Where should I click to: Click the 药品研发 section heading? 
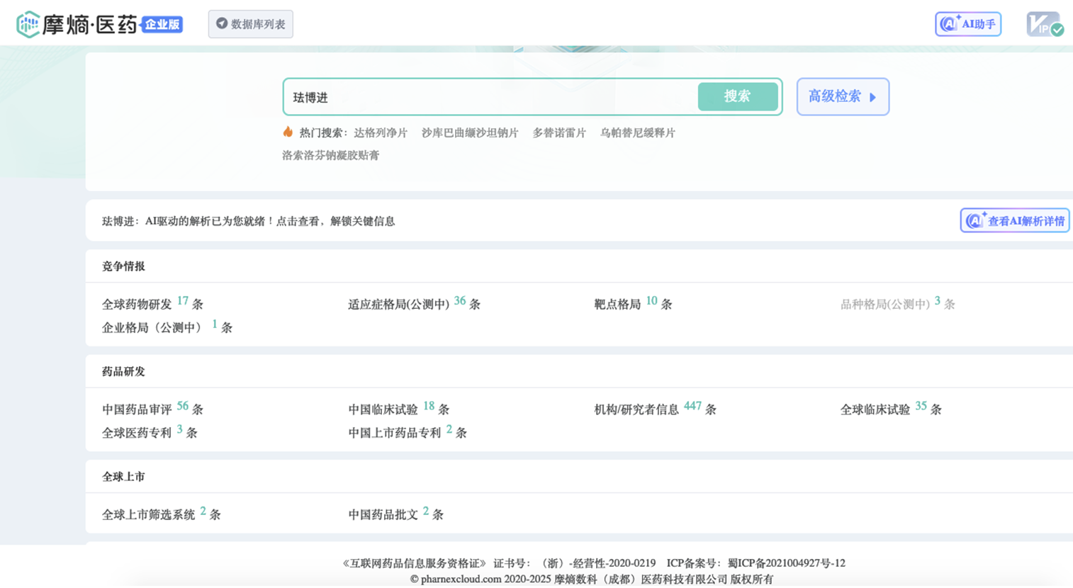click(x=123, y=371)
